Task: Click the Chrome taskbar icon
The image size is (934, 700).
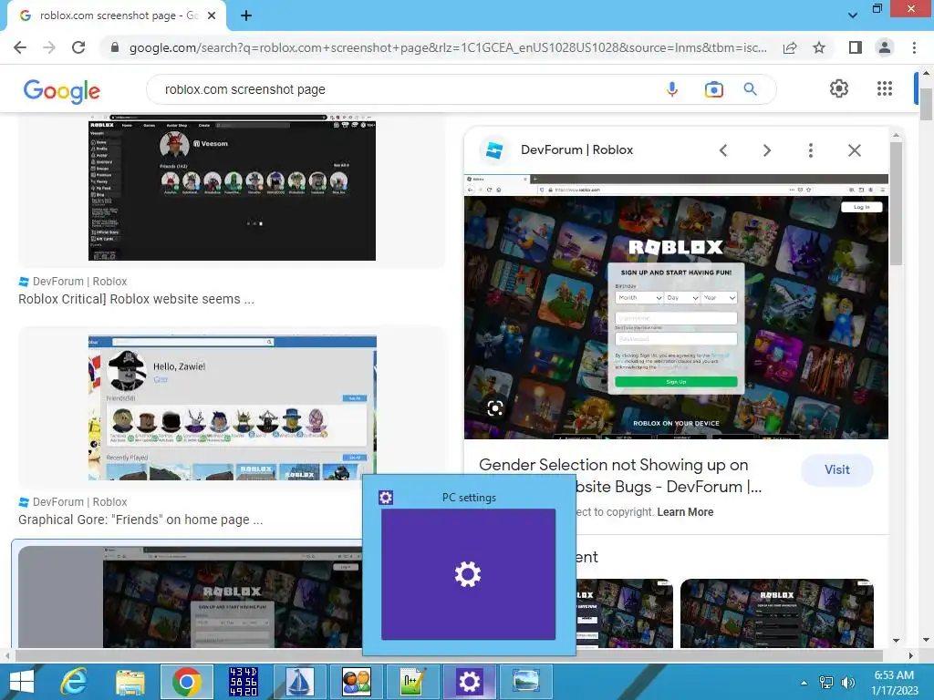Action: [x=186, y=682]
